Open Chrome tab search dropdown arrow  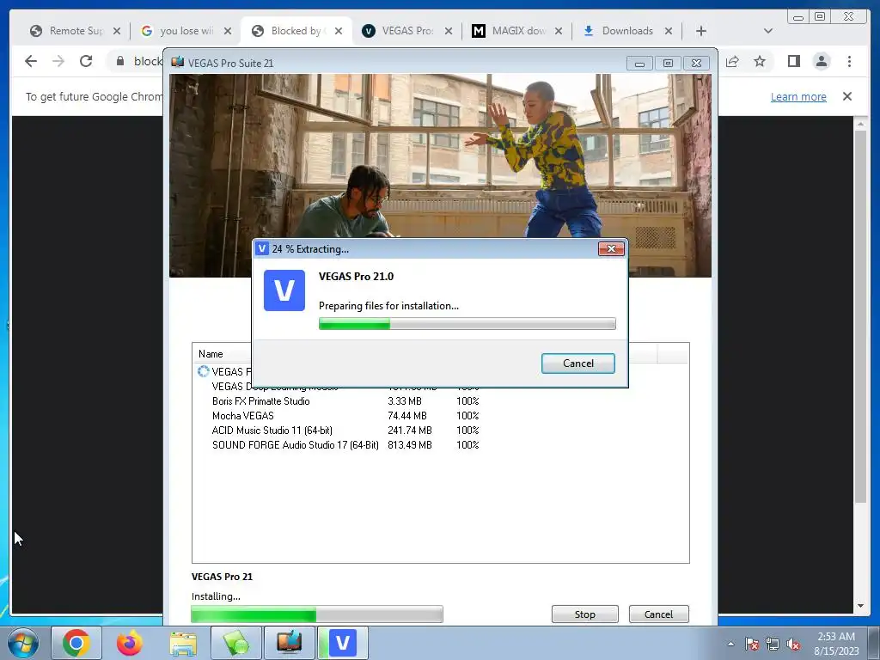click(768, 31)
